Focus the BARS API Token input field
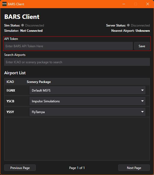154x175 pixels. click(x=68, y=46)
